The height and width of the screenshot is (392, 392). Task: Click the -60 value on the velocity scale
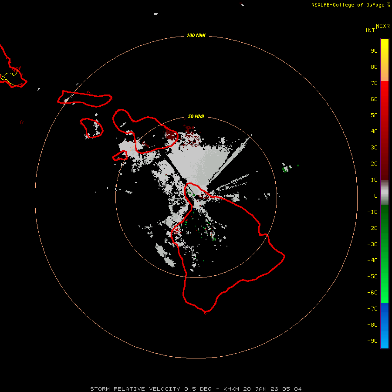point(372,293)
